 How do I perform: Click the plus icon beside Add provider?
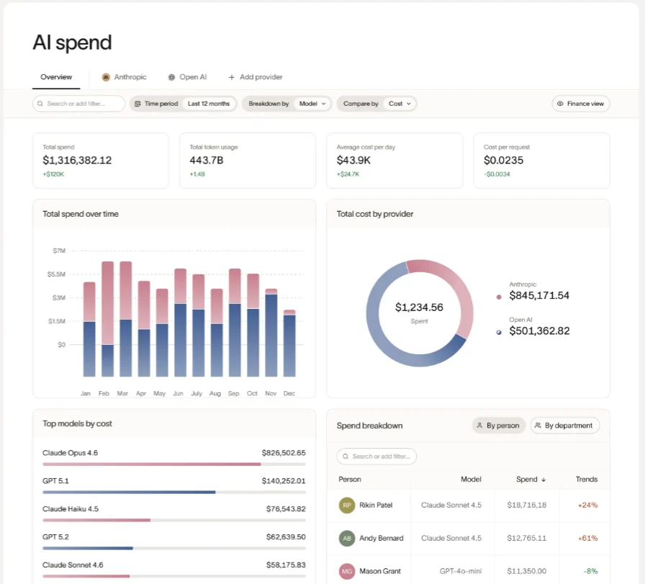[231, 77]
